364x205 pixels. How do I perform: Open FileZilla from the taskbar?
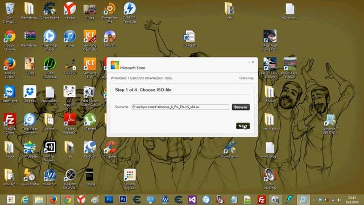coord(262,199)
